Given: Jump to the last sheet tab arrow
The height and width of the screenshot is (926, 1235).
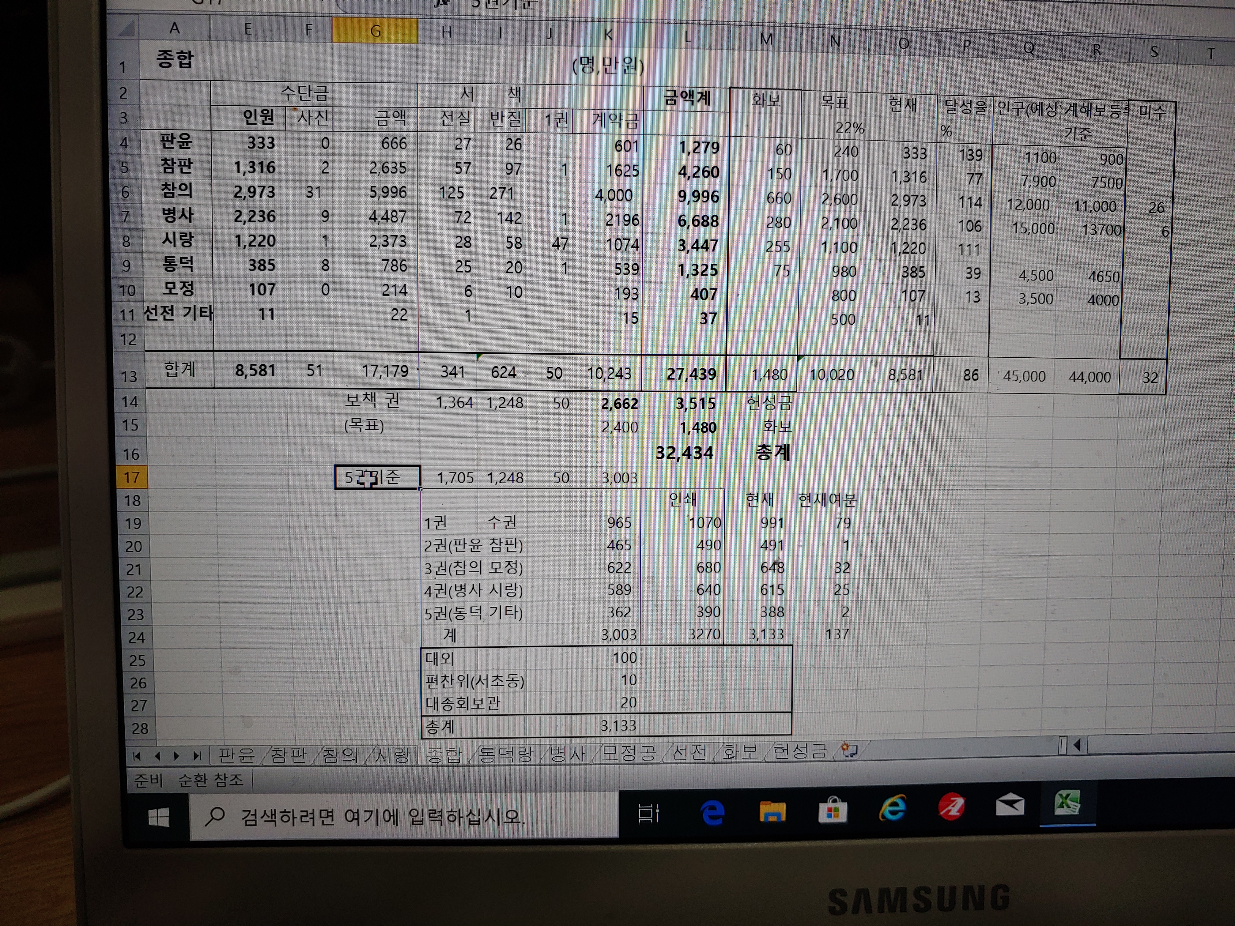Looking at the screenshot, I should point(197,756).
